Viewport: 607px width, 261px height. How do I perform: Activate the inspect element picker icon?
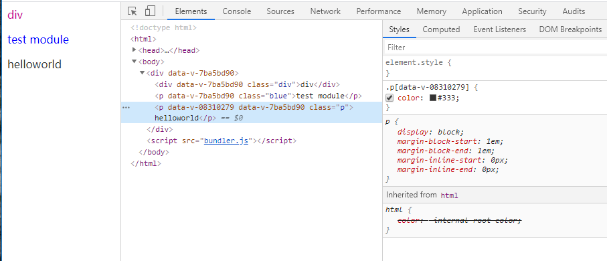point(133,11)
